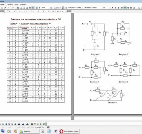142x134 pixels.
Task: Toggle paragraph marks (¶) display
Action: pos(39,8)
